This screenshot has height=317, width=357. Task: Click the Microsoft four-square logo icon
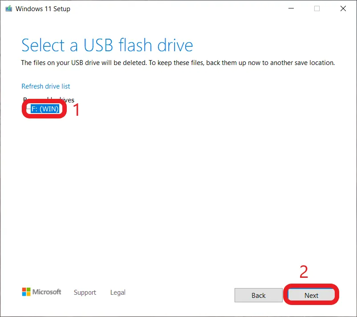(x=26, y=292)
